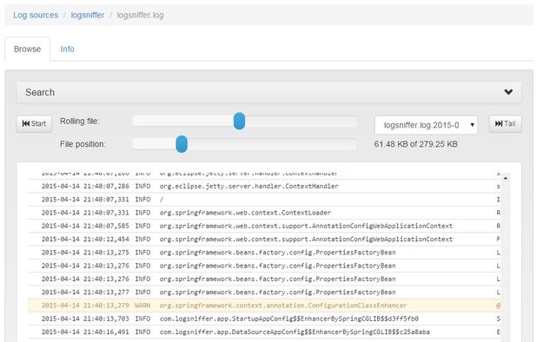Select the 21:40:13,277 PropertiesFactoryBean entry
The image size is (537, 342).
tap(264, 292)
